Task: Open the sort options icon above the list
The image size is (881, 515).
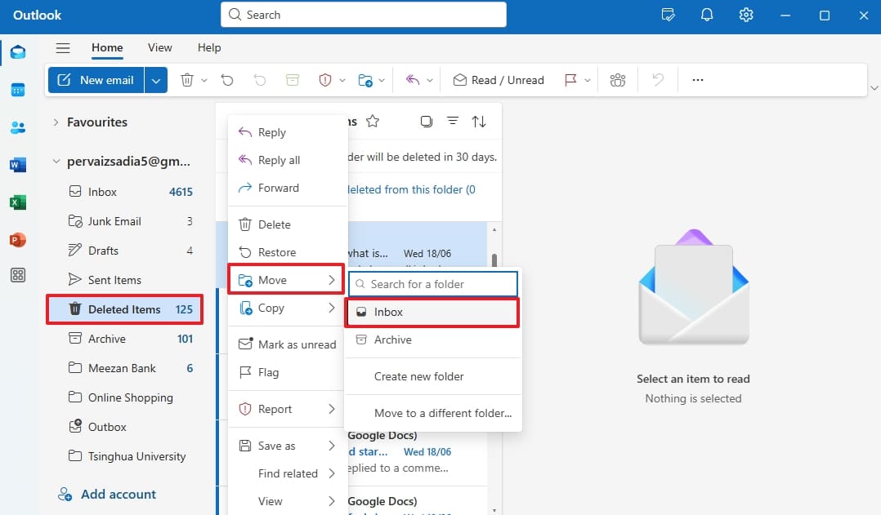Action: click(480, 120)
